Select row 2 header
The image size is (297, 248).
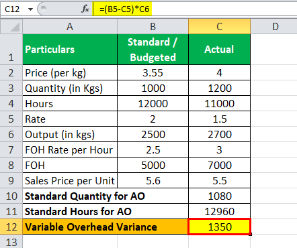11,72
